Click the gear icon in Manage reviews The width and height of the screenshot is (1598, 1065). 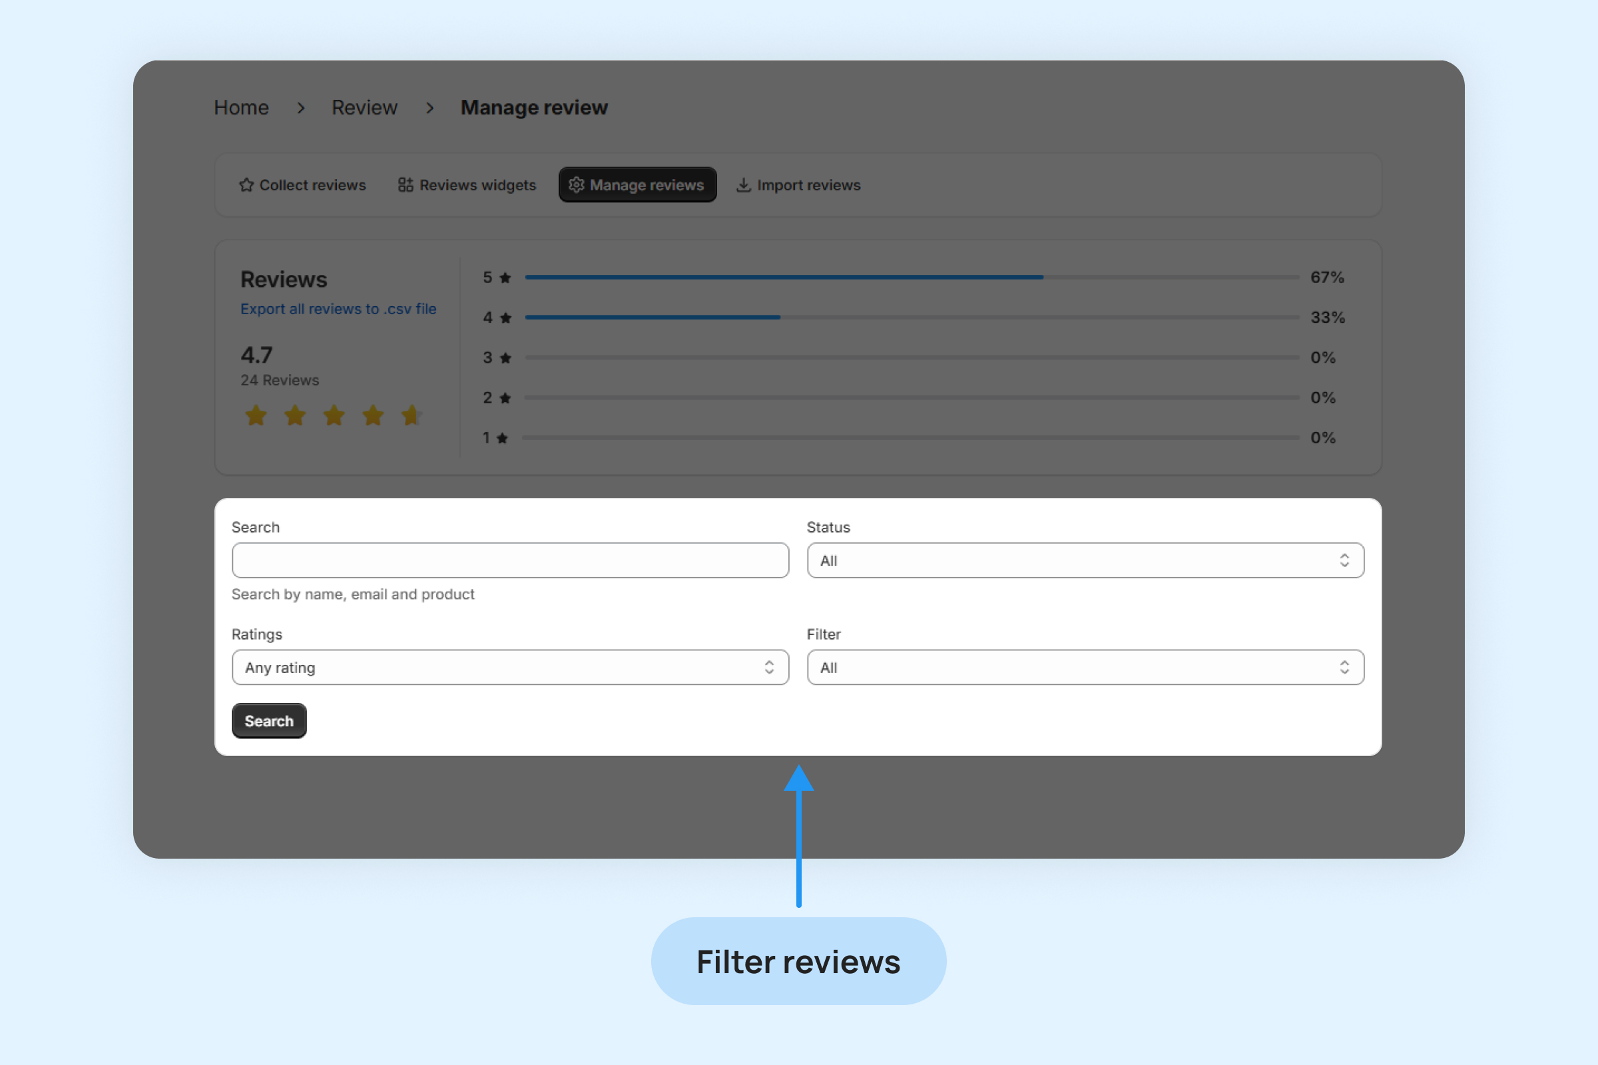(x=576, y=185)
